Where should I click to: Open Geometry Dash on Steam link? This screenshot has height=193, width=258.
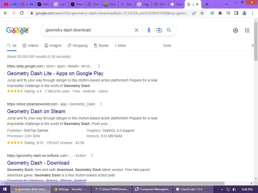tap(36, 111)
